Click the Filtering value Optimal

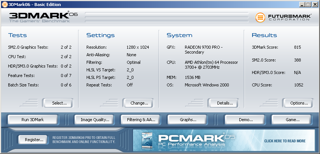pos(134,62)
